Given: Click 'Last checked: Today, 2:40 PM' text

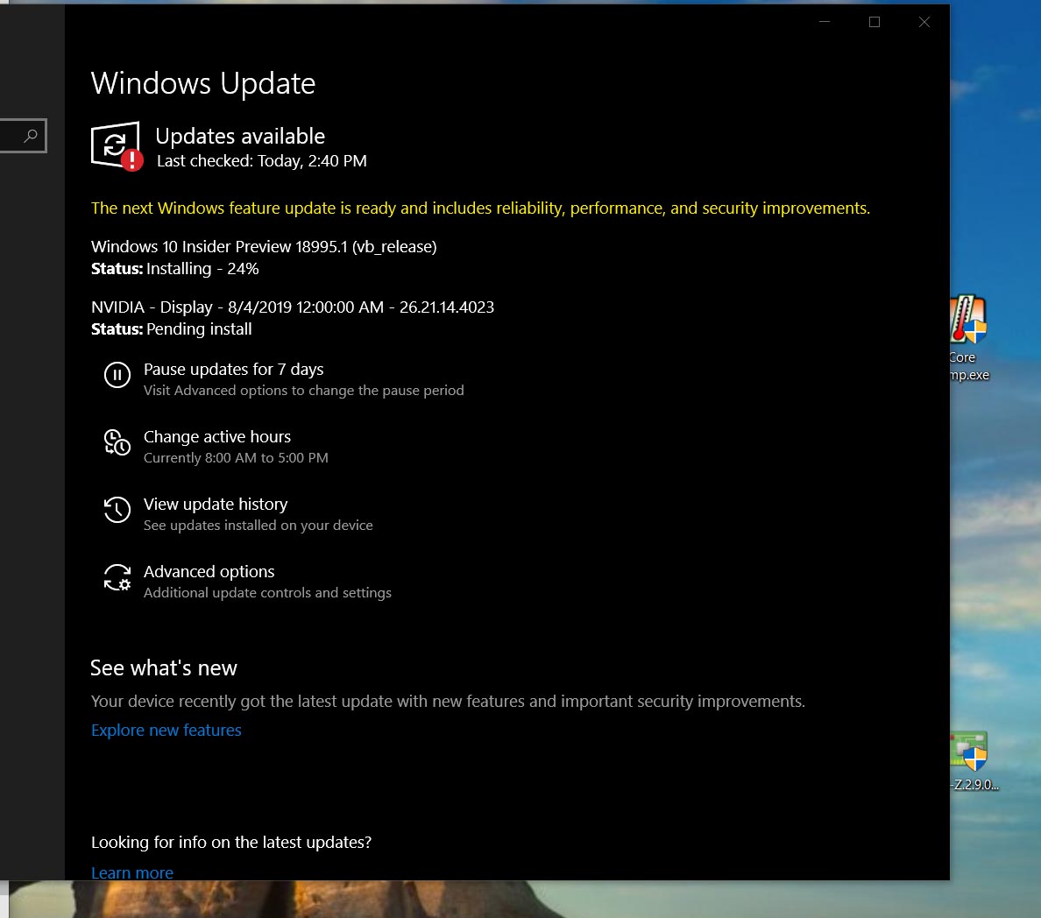Looking at the screenshot, I should click(x=262, y=160).
